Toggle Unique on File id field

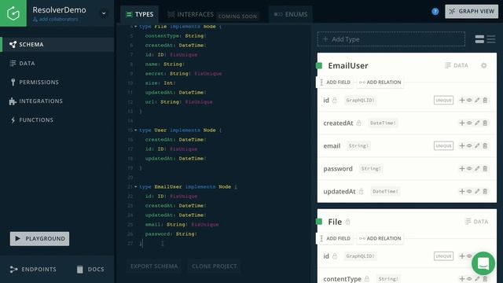pos(443,256)
